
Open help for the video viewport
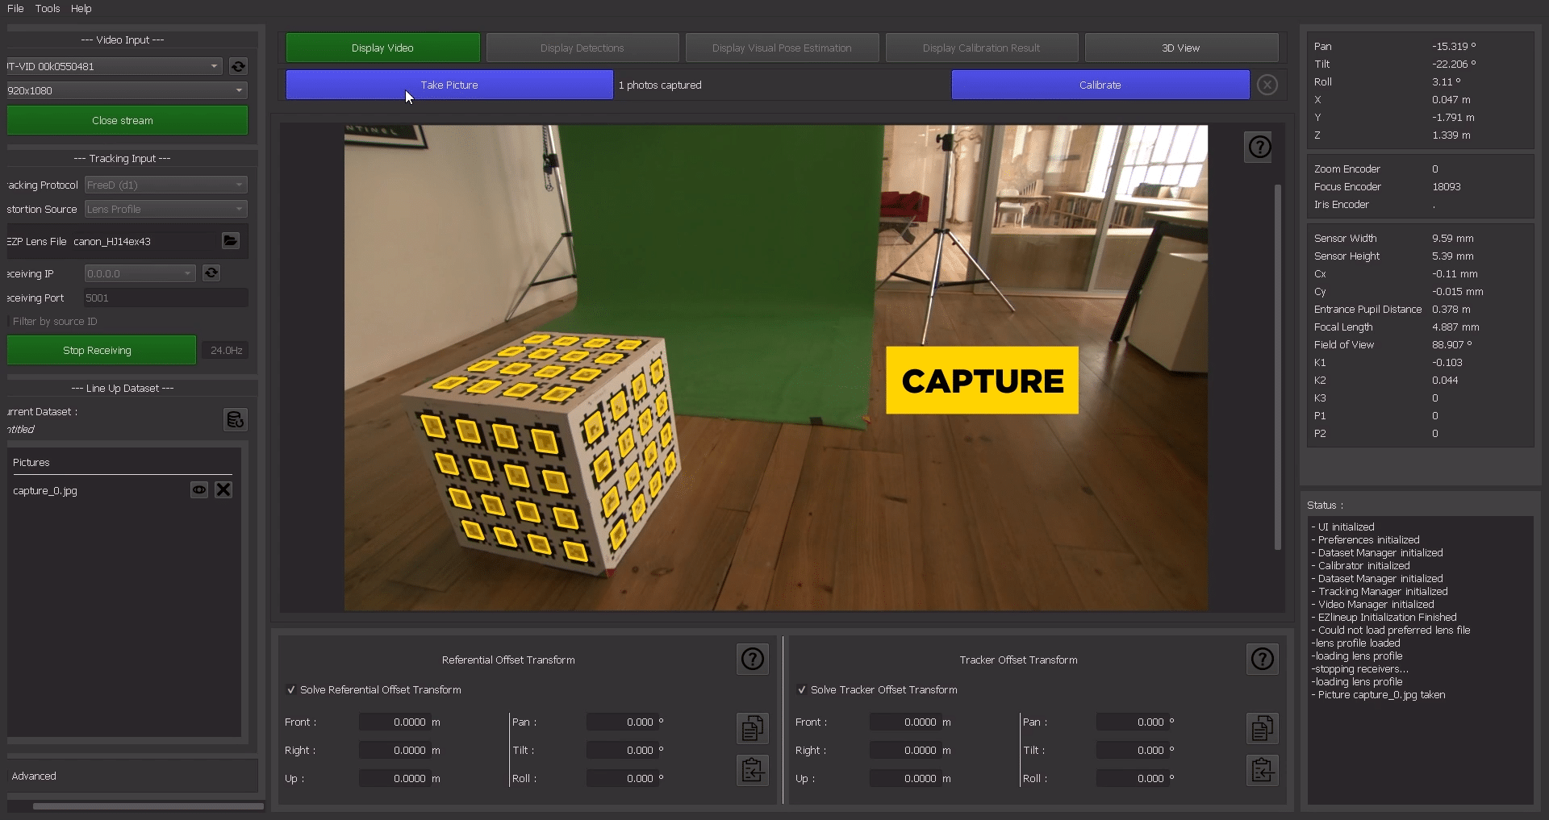click(1259, 147)
